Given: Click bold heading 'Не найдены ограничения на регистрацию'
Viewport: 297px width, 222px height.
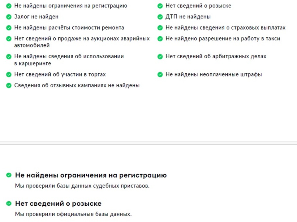Looking at the screenshot, I should click(91, 175).
